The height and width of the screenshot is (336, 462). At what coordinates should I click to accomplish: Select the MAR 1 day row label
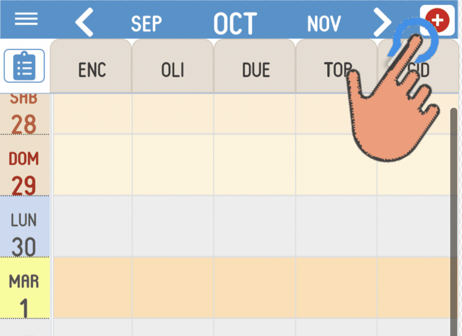coord(24,294)
